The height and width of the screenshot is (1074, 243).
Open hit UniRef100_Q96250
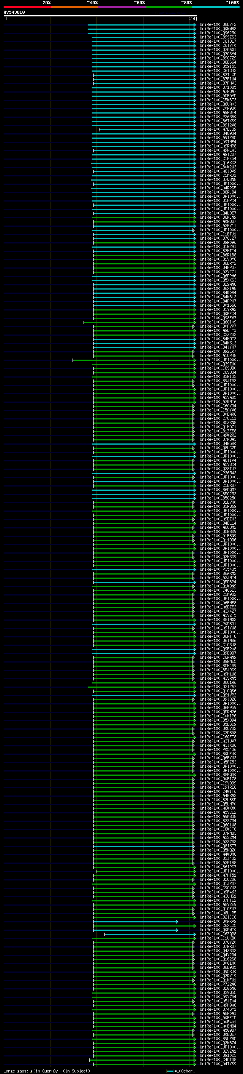click(x=218, y=33)
